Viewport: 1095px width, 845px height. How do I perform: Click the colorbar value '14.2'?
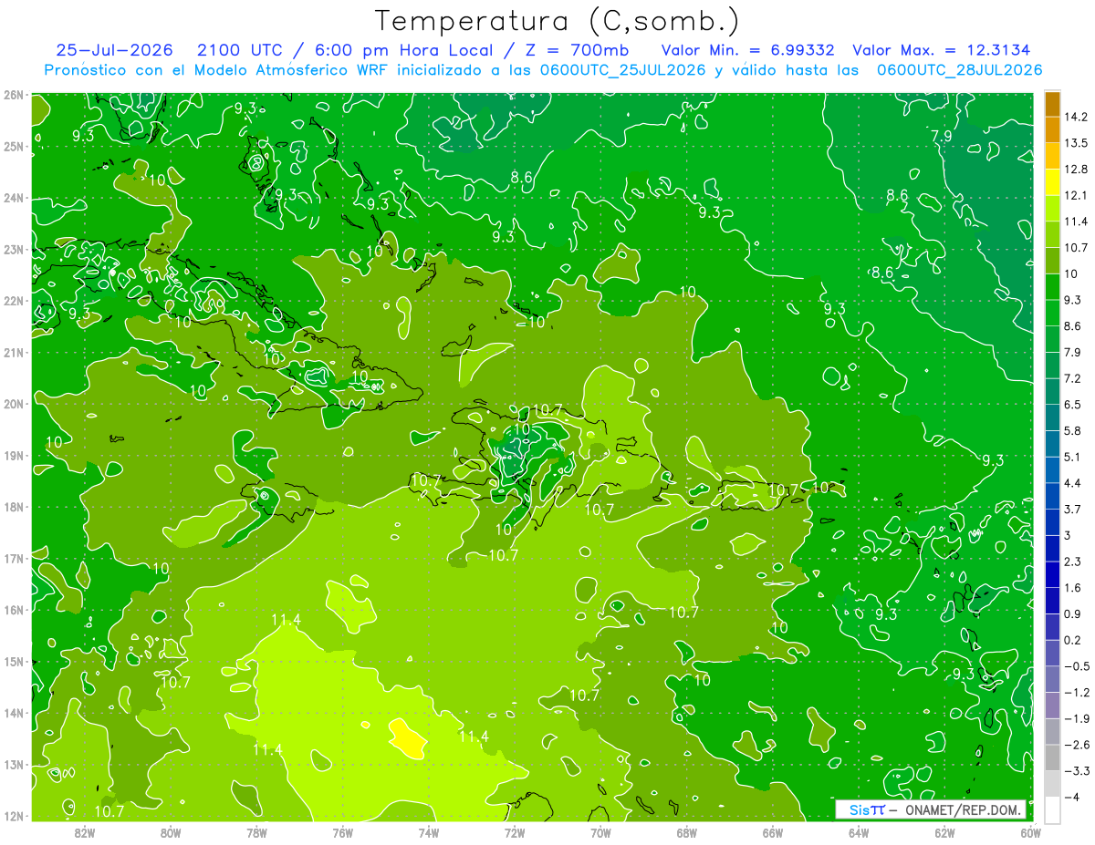click(1077, 117)
